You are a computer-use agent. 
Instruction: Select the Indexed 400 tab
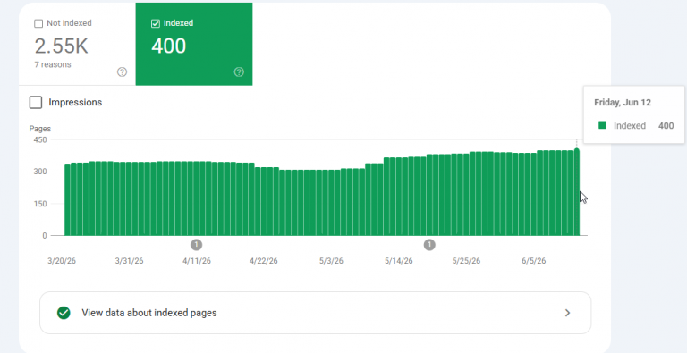click(194, 44)
